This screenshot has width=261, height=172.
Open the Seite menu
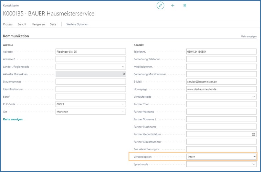(x=53, y=24)
